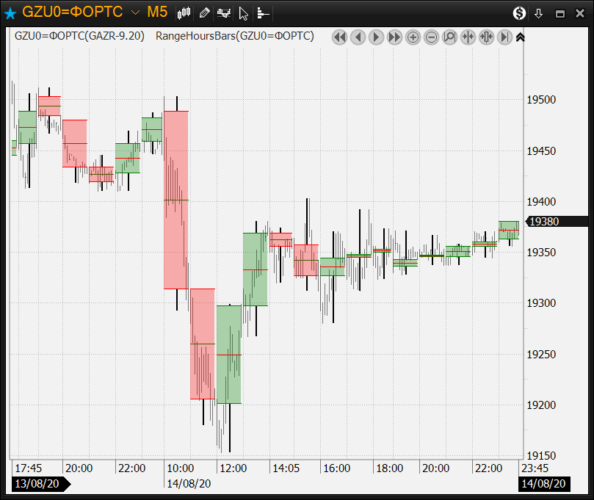The width and height of the screenshot is (594, 500).
Task: Click the indicators icon in title bar
Action: pos(225,12)
